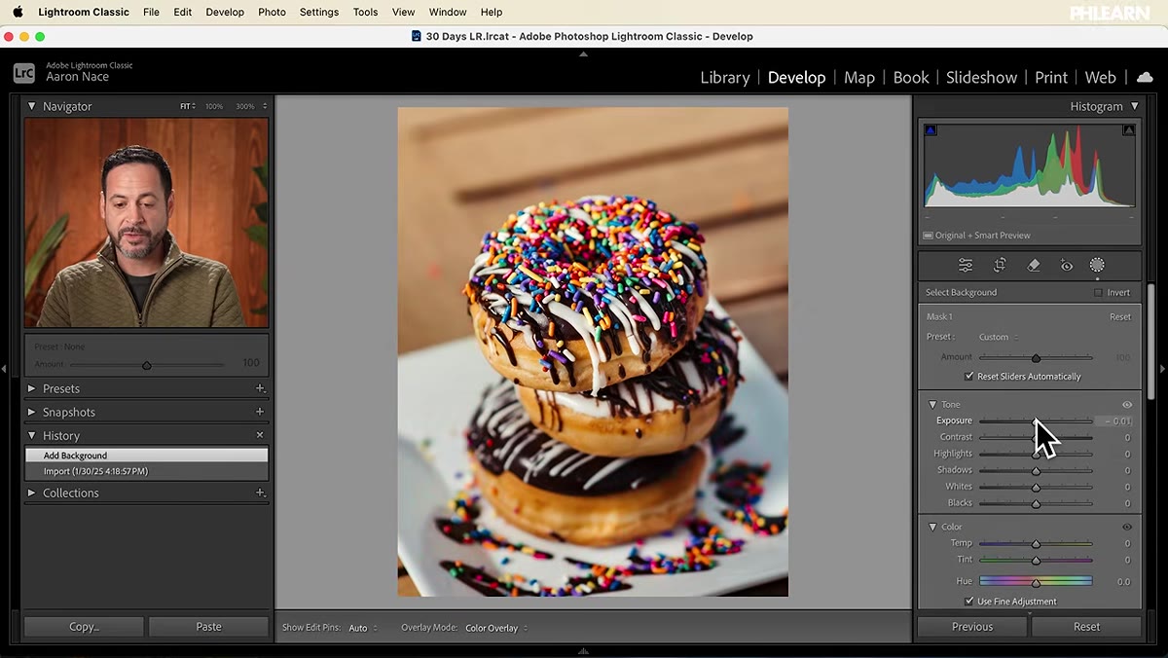Collapse the Tone section triangle
The image size is (1168, 658).
tap(931, 405)
